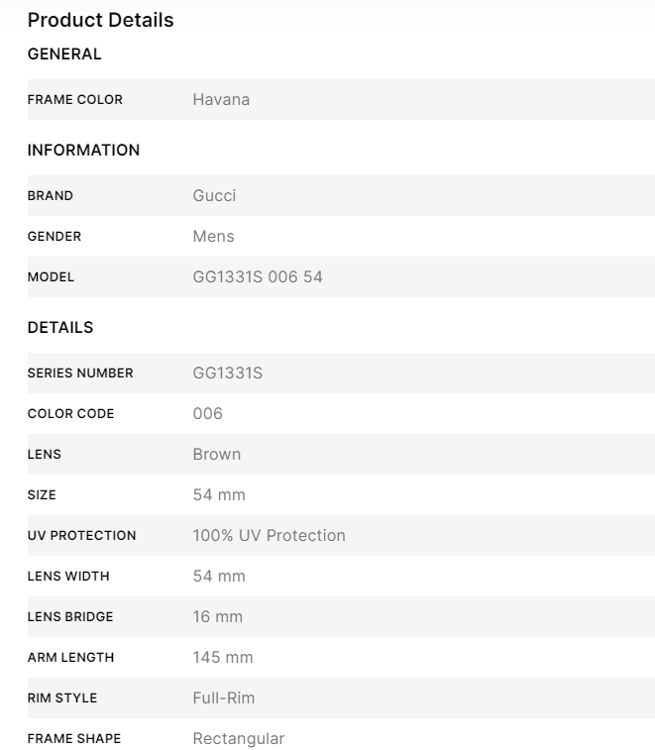This screenshot has width=655, height=750.
Task: Select the GENERAL section heading
Action: 64,54
